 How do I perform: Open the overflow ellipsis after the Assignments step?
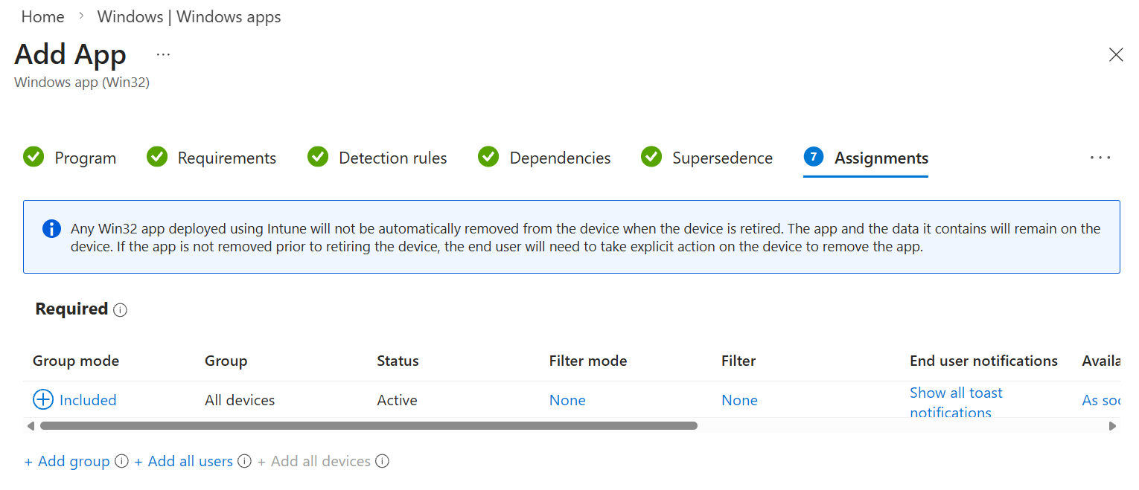[x=1100, y=157]
